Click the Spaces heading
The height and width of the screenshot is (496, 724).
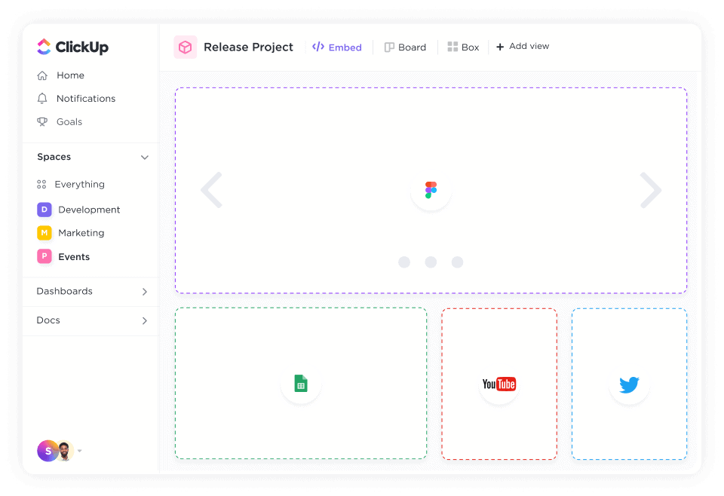54,157
